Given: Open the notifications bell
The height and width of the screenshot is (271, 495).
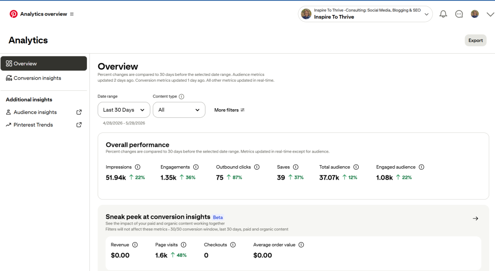Looking at the screenshot, I should tap(443, 14).
